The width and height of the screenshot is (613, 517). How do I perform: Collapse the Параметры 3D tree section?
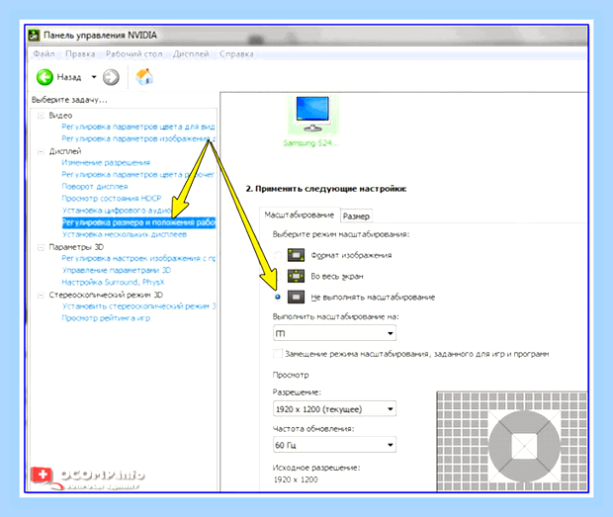tap(41, 247)
